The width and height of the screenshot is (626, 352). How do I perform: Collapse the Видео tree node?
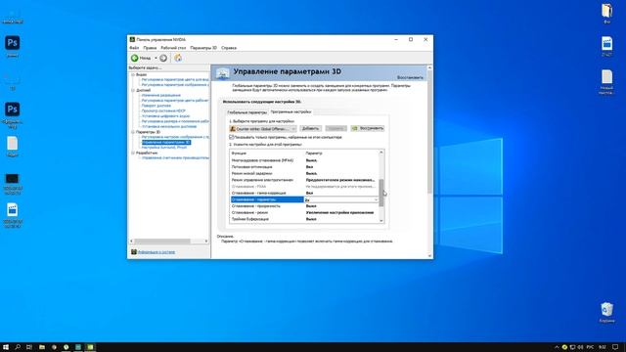pos(133,74)
